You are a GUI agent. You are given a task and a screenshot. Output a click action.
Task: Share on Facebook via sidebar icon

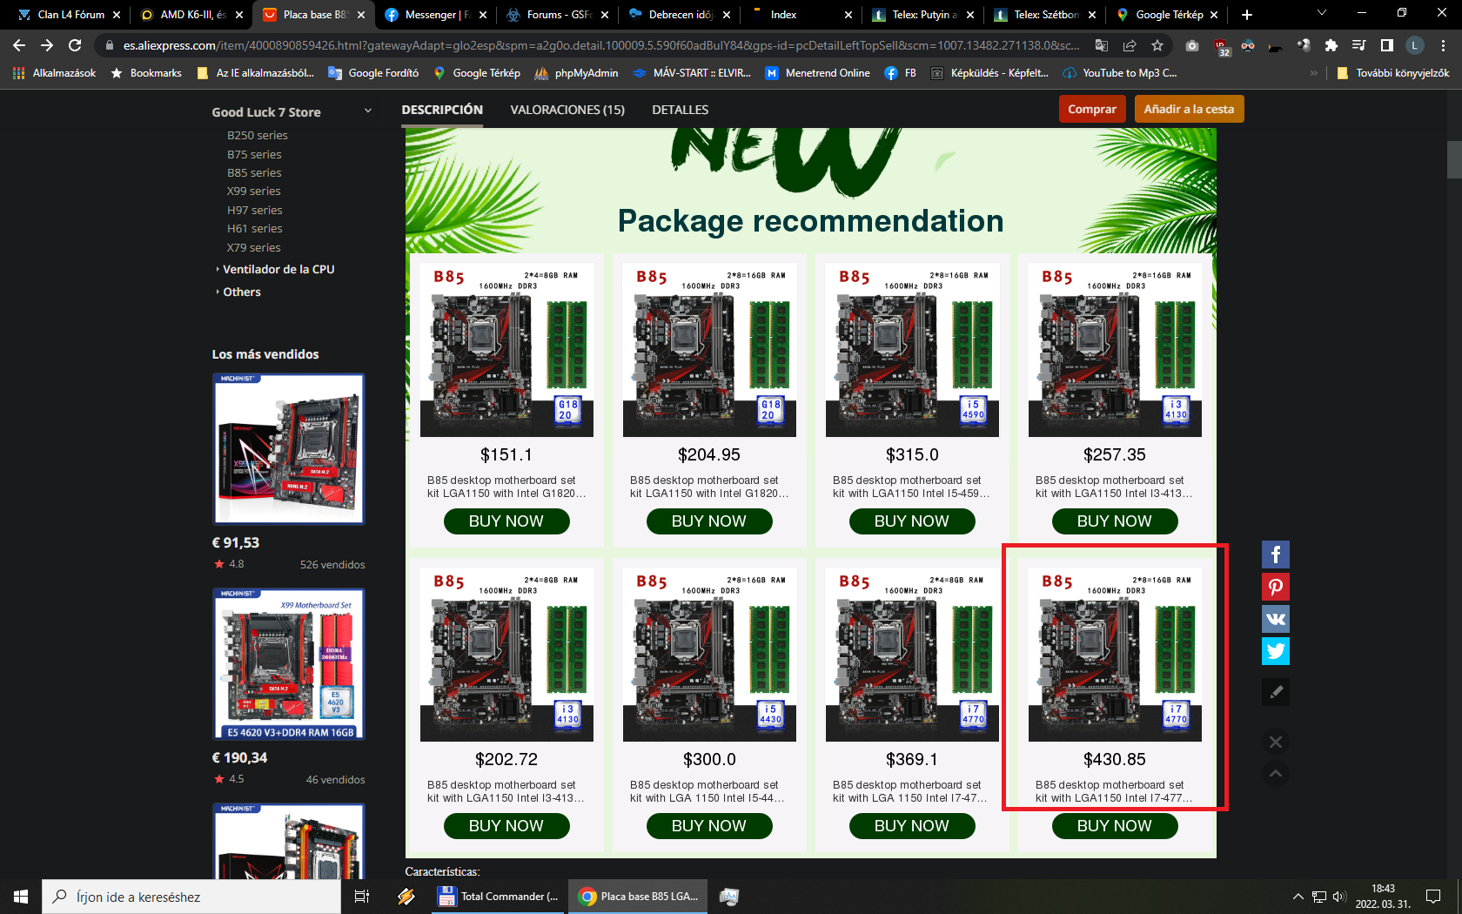pyautogui.click(x=1275, y=554)
